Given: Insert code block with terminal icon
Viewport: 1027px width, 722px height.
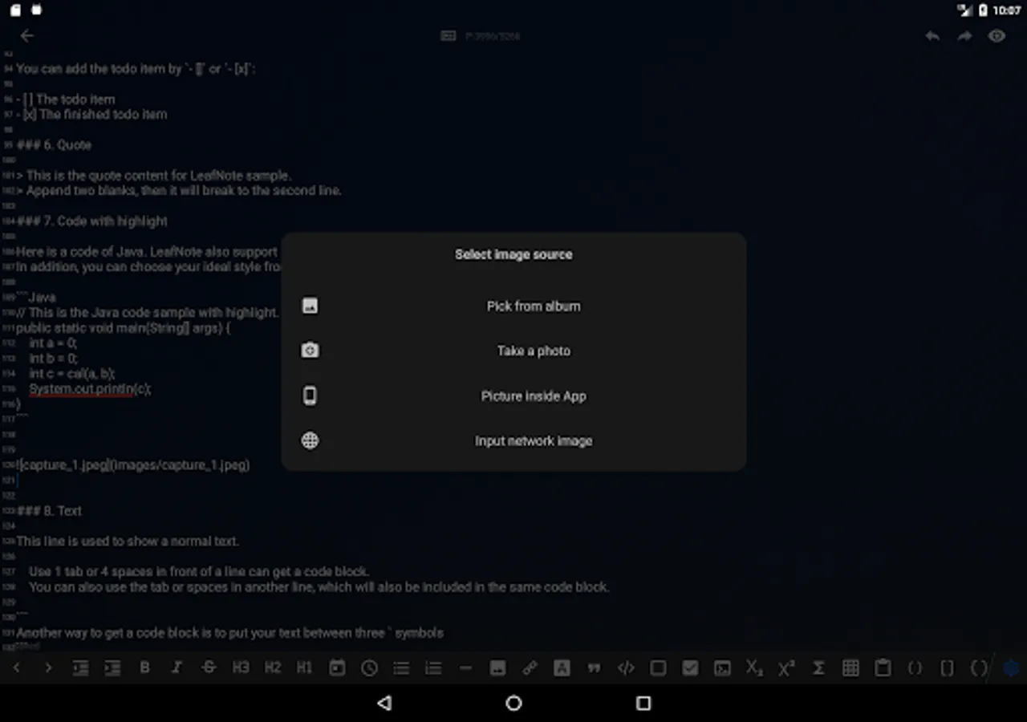Looking at the screenshot, I should coord(722,667).
